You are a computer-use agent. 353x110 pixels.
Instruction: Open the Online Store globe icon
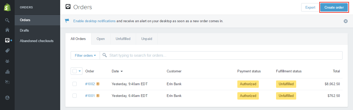click(7, 98)
